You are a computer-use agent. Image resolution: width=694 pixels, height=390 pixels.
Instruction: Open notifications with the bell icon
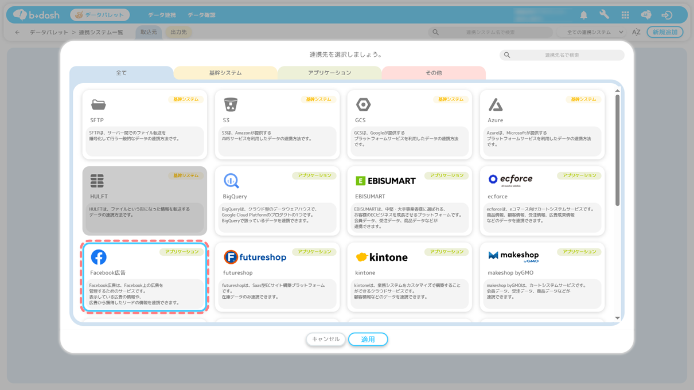584,15
